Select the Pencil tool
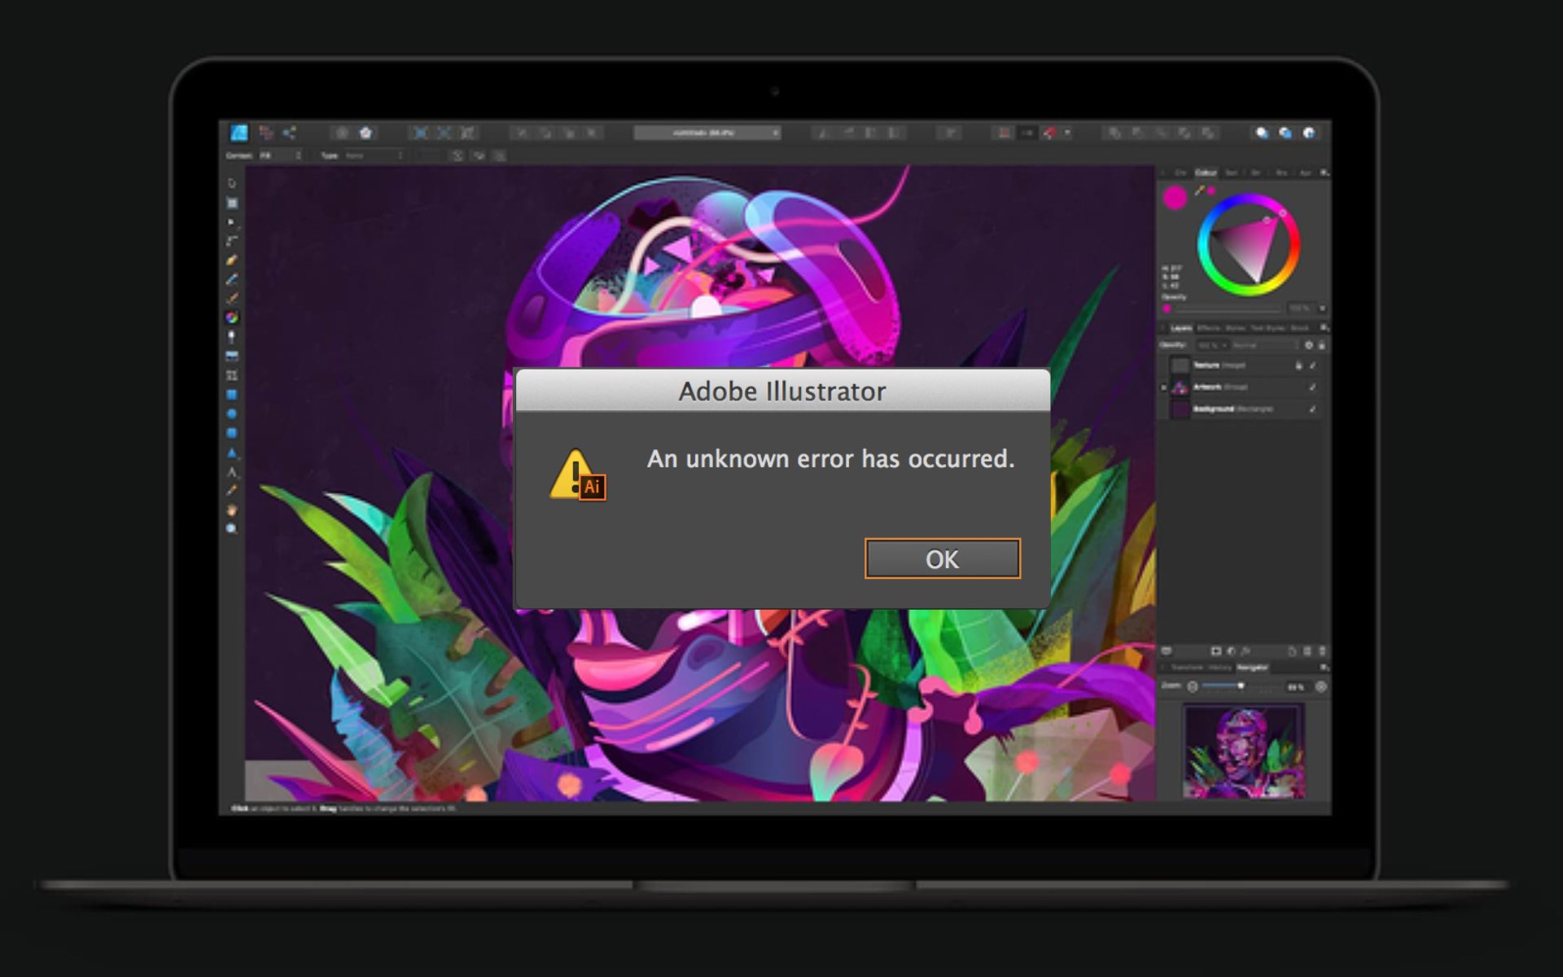This screenshot has width=1563, height=977. coord(232,279)
